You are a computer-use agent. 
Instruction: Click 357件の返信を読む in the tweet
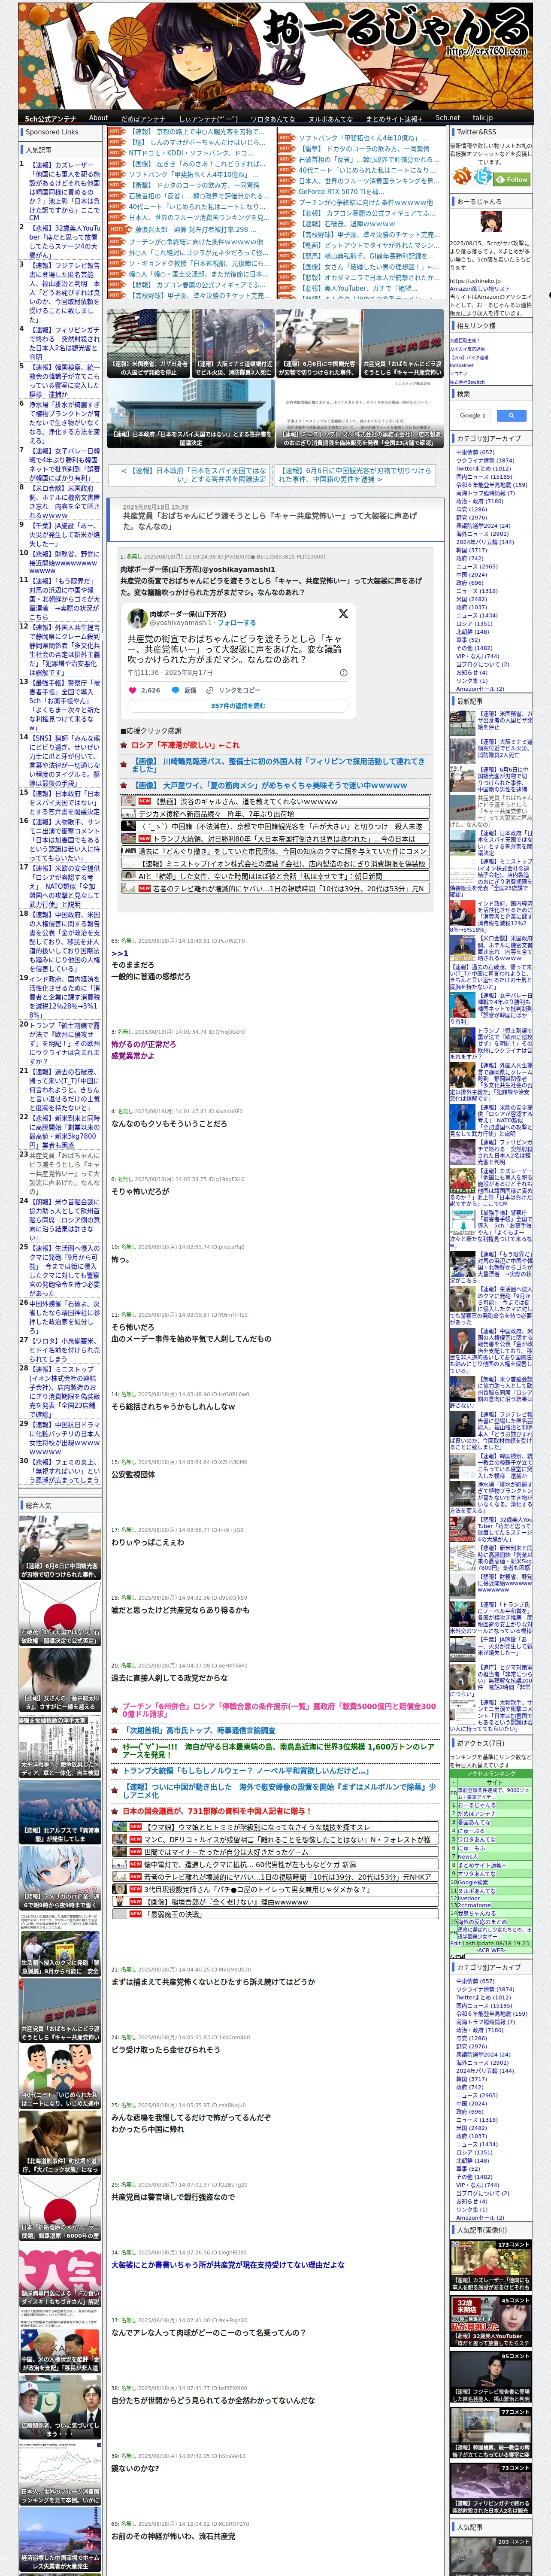click(238, 705)
